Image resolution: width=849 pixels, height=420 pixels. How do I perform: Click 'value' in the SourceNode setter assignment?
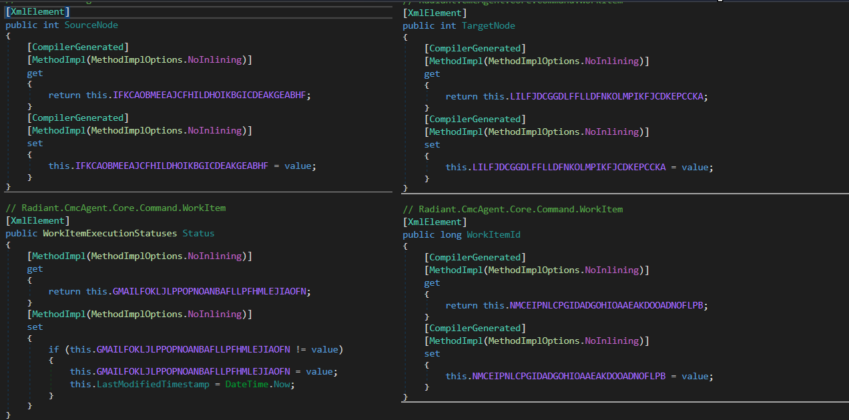click(298, 165)
